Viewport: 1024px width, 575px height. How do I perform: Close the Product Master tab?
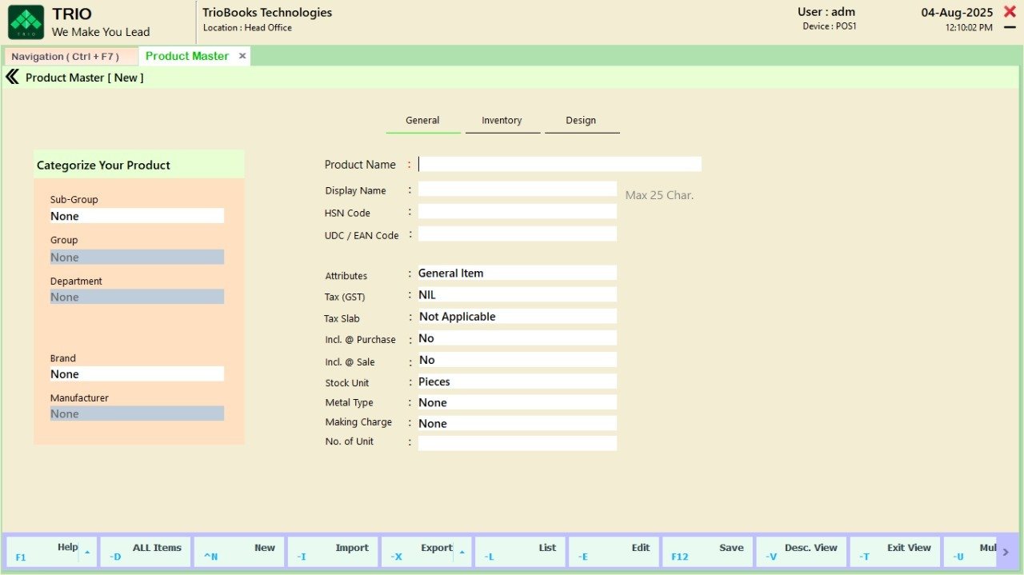[242, 56]
